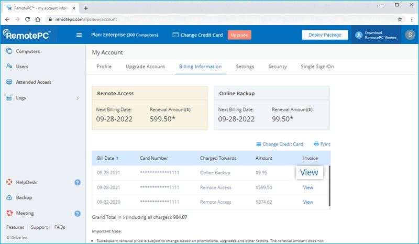419x244 pixels.
Task: Click the Computers sidebar icon
Action: tap(9, 51)
